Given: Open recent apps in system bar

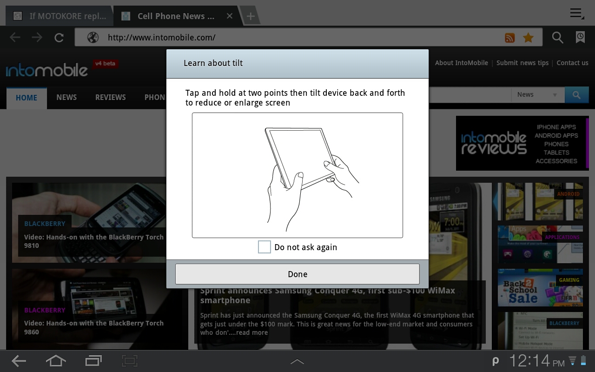Looking at the screenshot, I should tap(93, 360).
